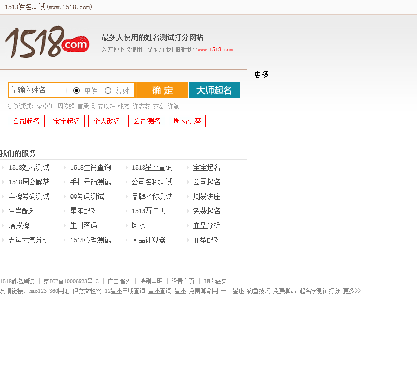The height and width of the screenshot is (379, 417).
Task: Open 1518姓名测试 in services list
Action: click(x=29, y=167)
